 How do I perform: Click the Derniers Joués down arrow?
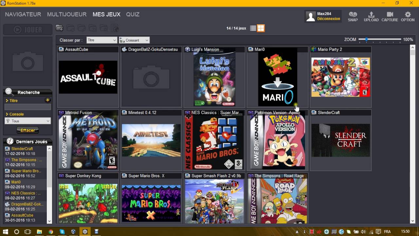(49, 221)
